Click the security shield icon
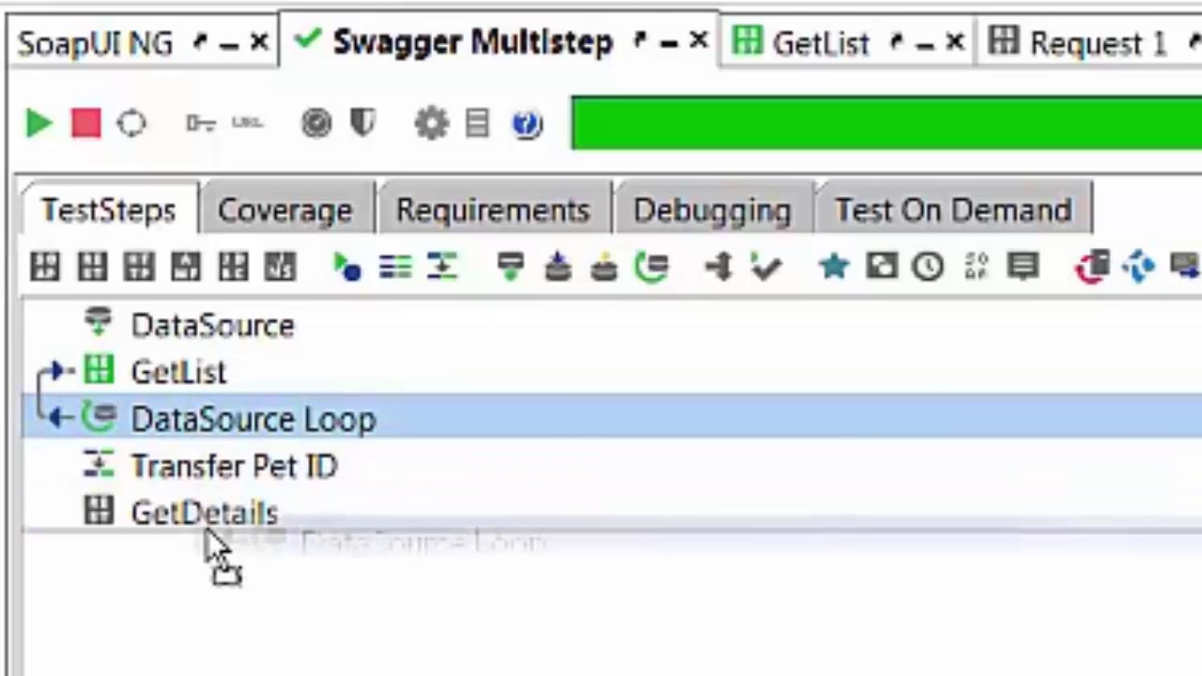1202x676 pixels. pos(362,123)
